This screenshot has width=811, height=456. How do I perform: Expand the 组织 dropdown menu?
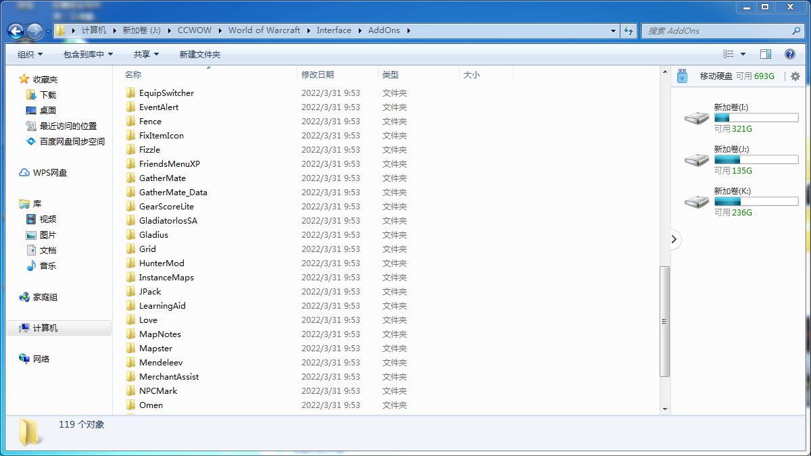[x=30, y=54]
